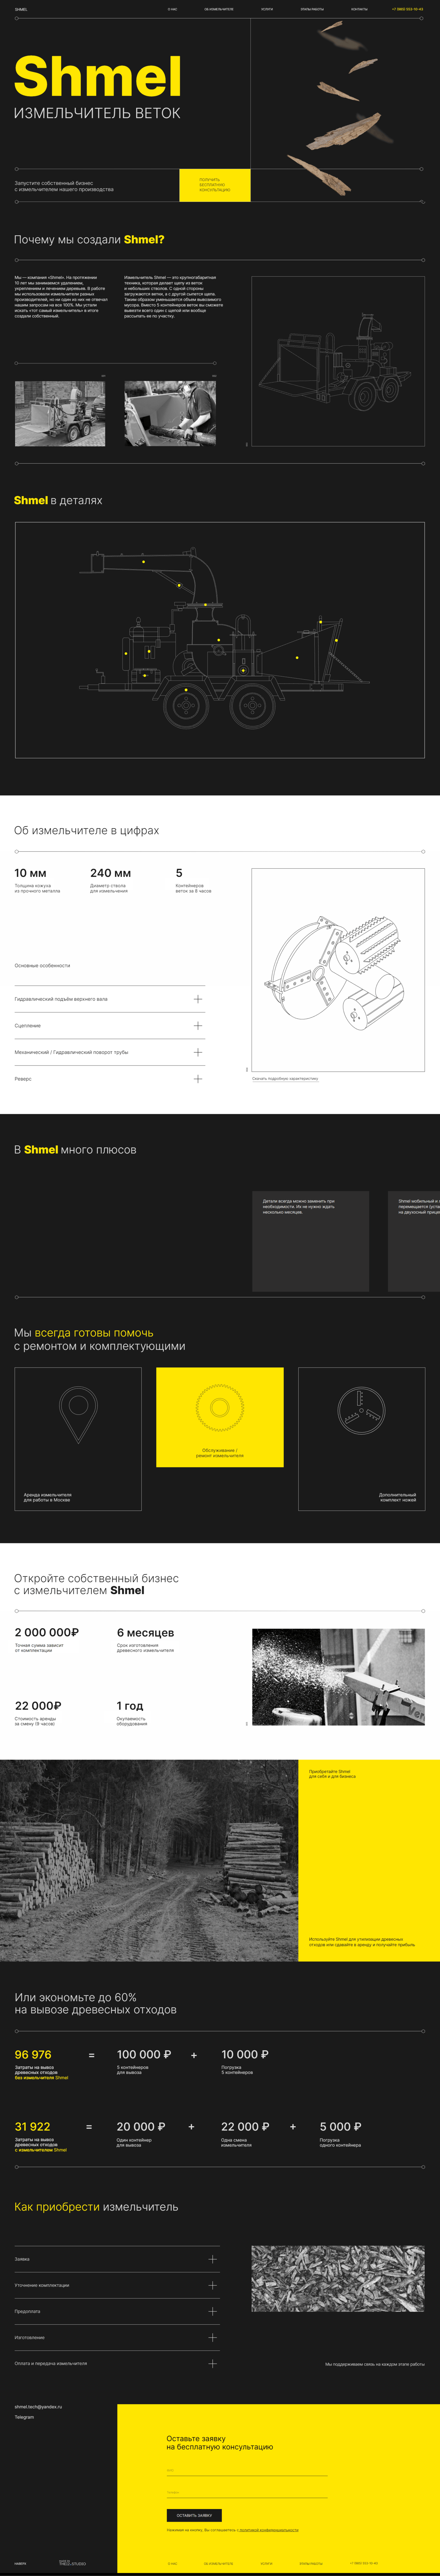
Task: Expand the 'Реверс' feature row
Action: pyautogui.click(x=110, y=1079)
